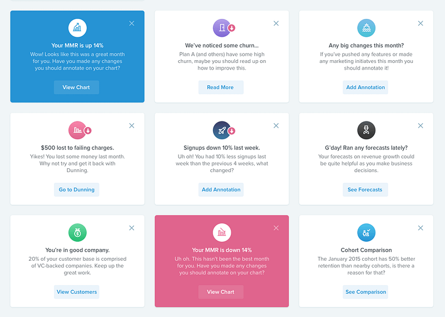Click the teal ship icon above Any big changes

[366, 28]
